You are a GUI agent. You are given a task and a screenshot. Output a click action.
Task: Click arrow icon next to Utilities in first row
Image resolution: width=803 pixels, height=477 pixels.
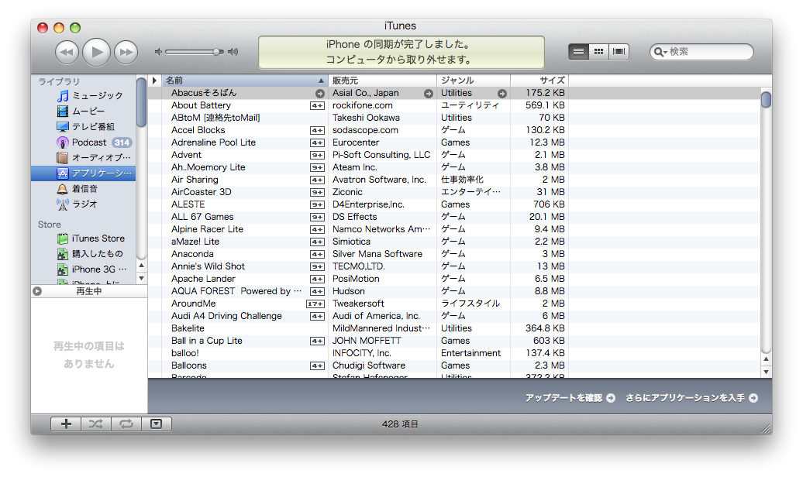[502, 93]
